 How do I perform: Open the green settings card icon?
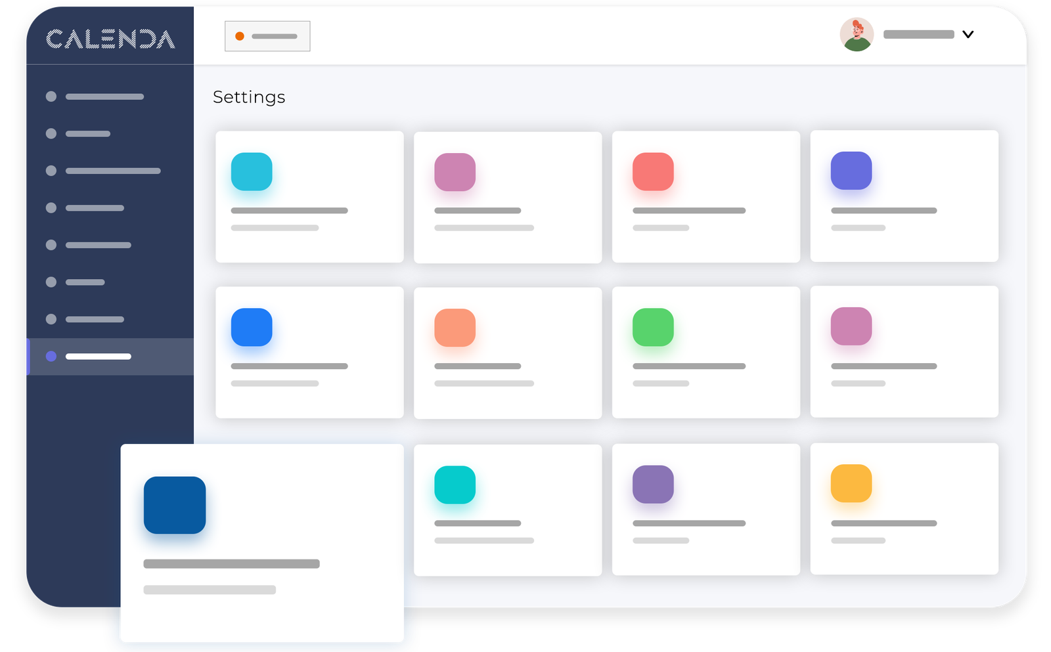[654, 328]
